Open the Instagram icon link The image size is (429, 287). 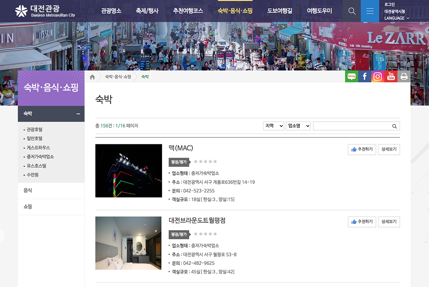coord(378,77)
